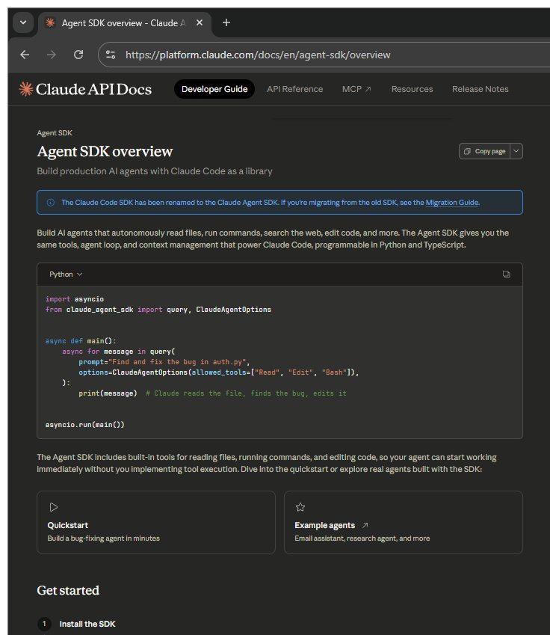Switch to the API Reference tab
Screen dimensions: 550x635
click(x=294, y=89)
